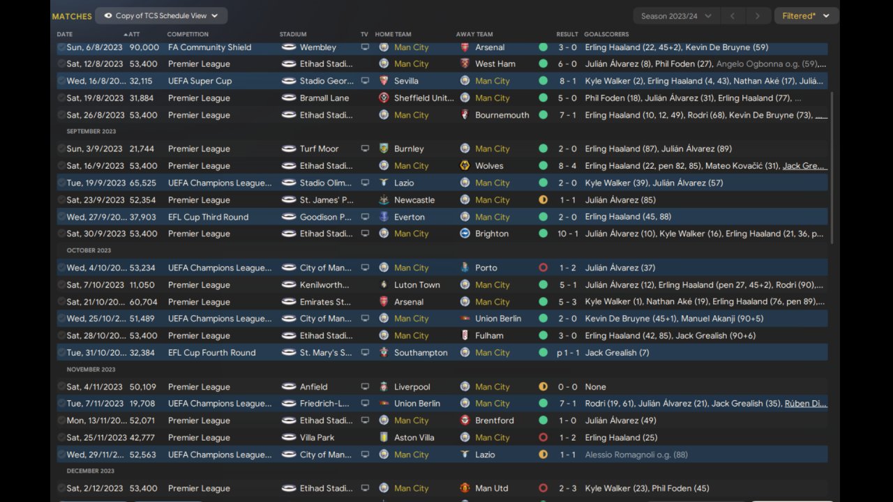Sort matches by the Competition column header
The height and width of the screenshot is (502, 893).
(188, 34)
